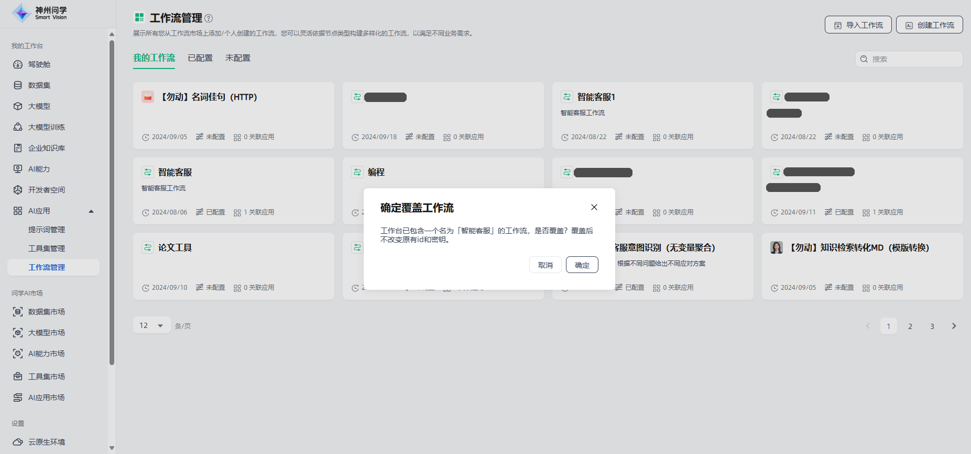The width and height of the screenshot is (971, 454).
Task: Click the 数据集 database icon
Action: [x=18, y=85]
